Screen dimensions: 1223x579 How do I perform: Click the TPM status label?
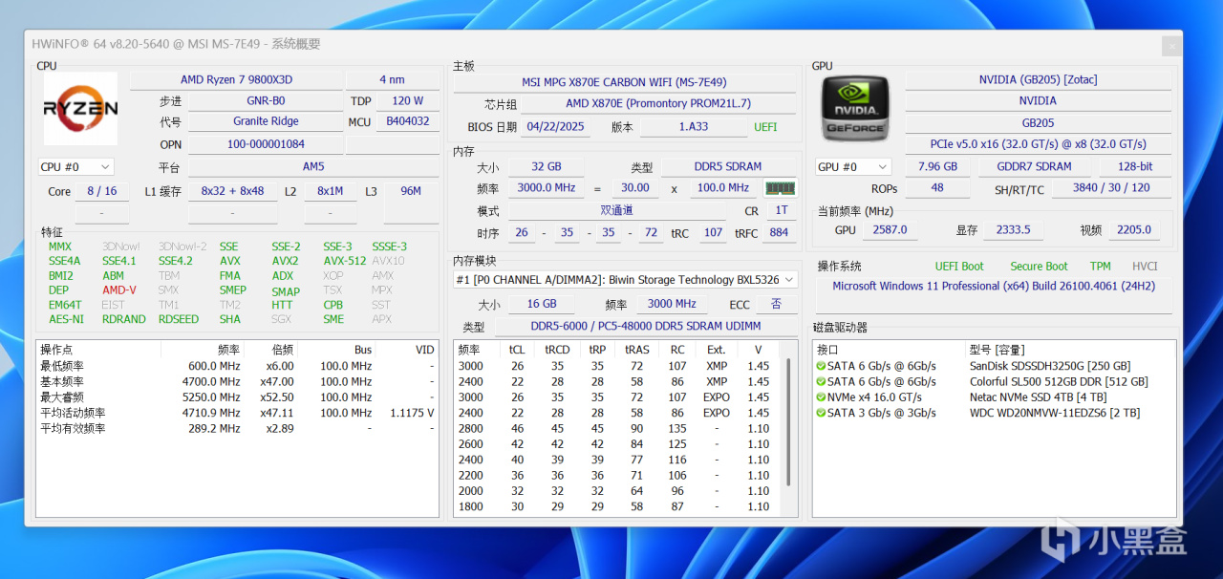pos(1100,266)
